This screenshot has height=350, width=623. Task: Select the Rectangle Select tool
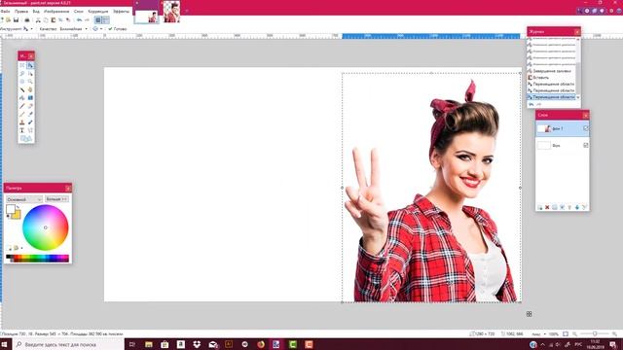click(x=22, y=65)
